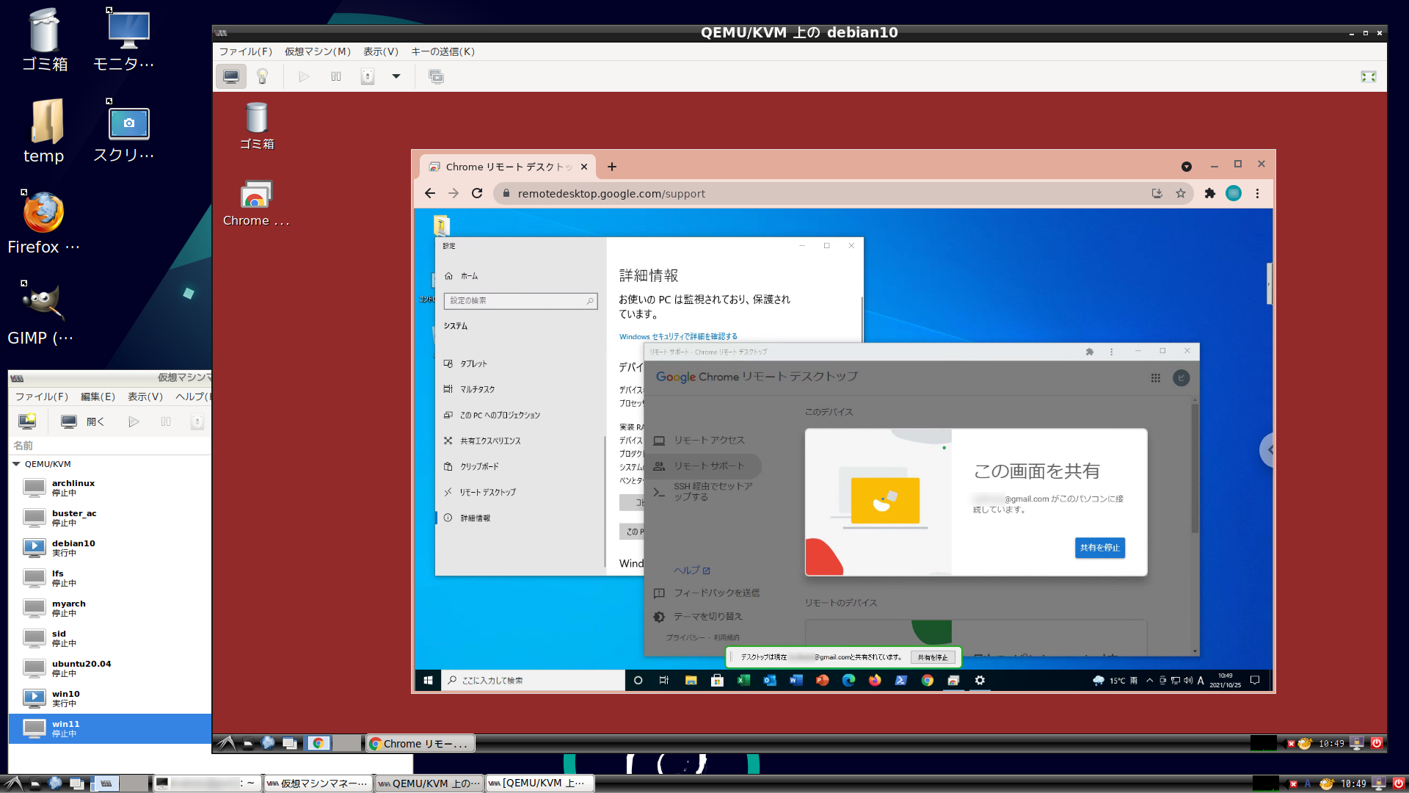Select the Chrome リモート デスクトップ tab
Image resolution: width=1409 pixels, height=793 pixels.
(506, 167)
